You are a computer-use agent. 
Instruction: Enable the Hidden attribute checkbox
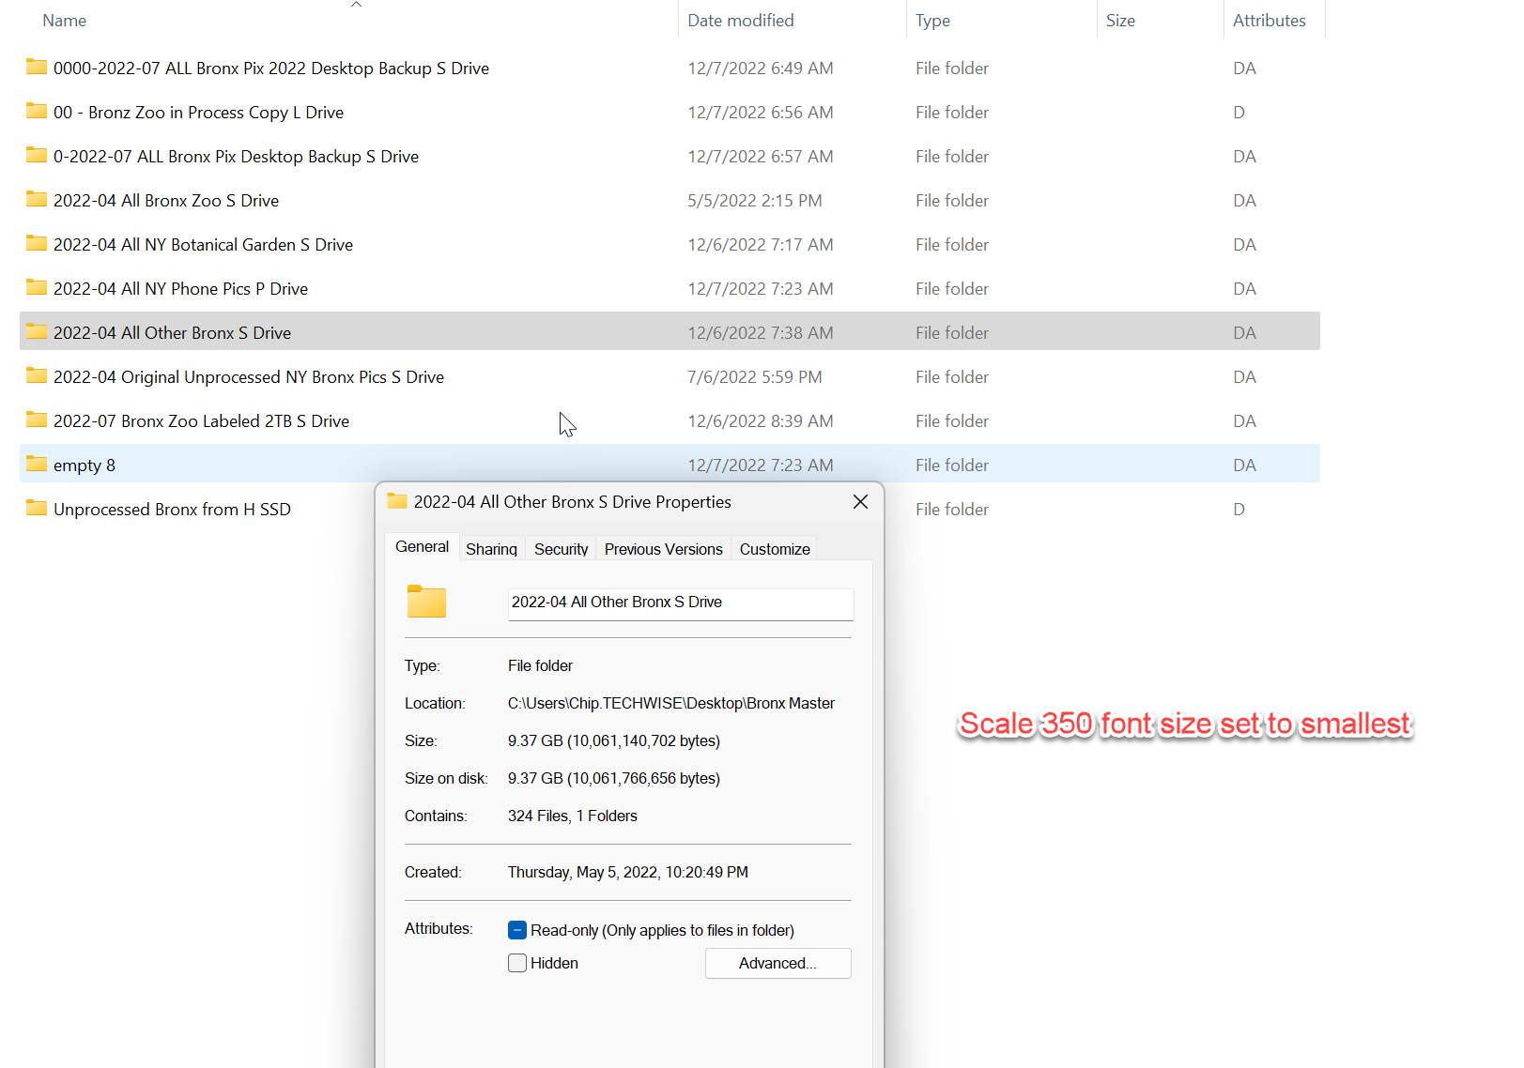tap(517, 963)
